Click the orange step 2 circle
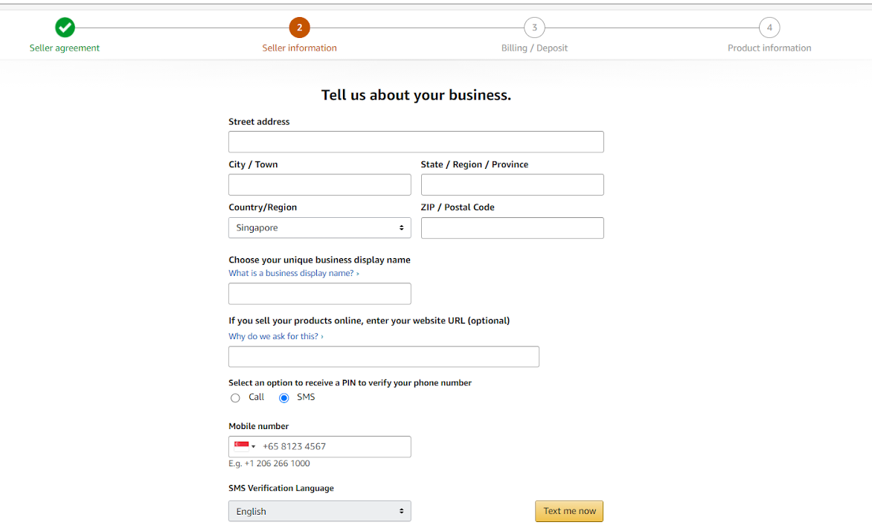 click(x=299, y=28)
